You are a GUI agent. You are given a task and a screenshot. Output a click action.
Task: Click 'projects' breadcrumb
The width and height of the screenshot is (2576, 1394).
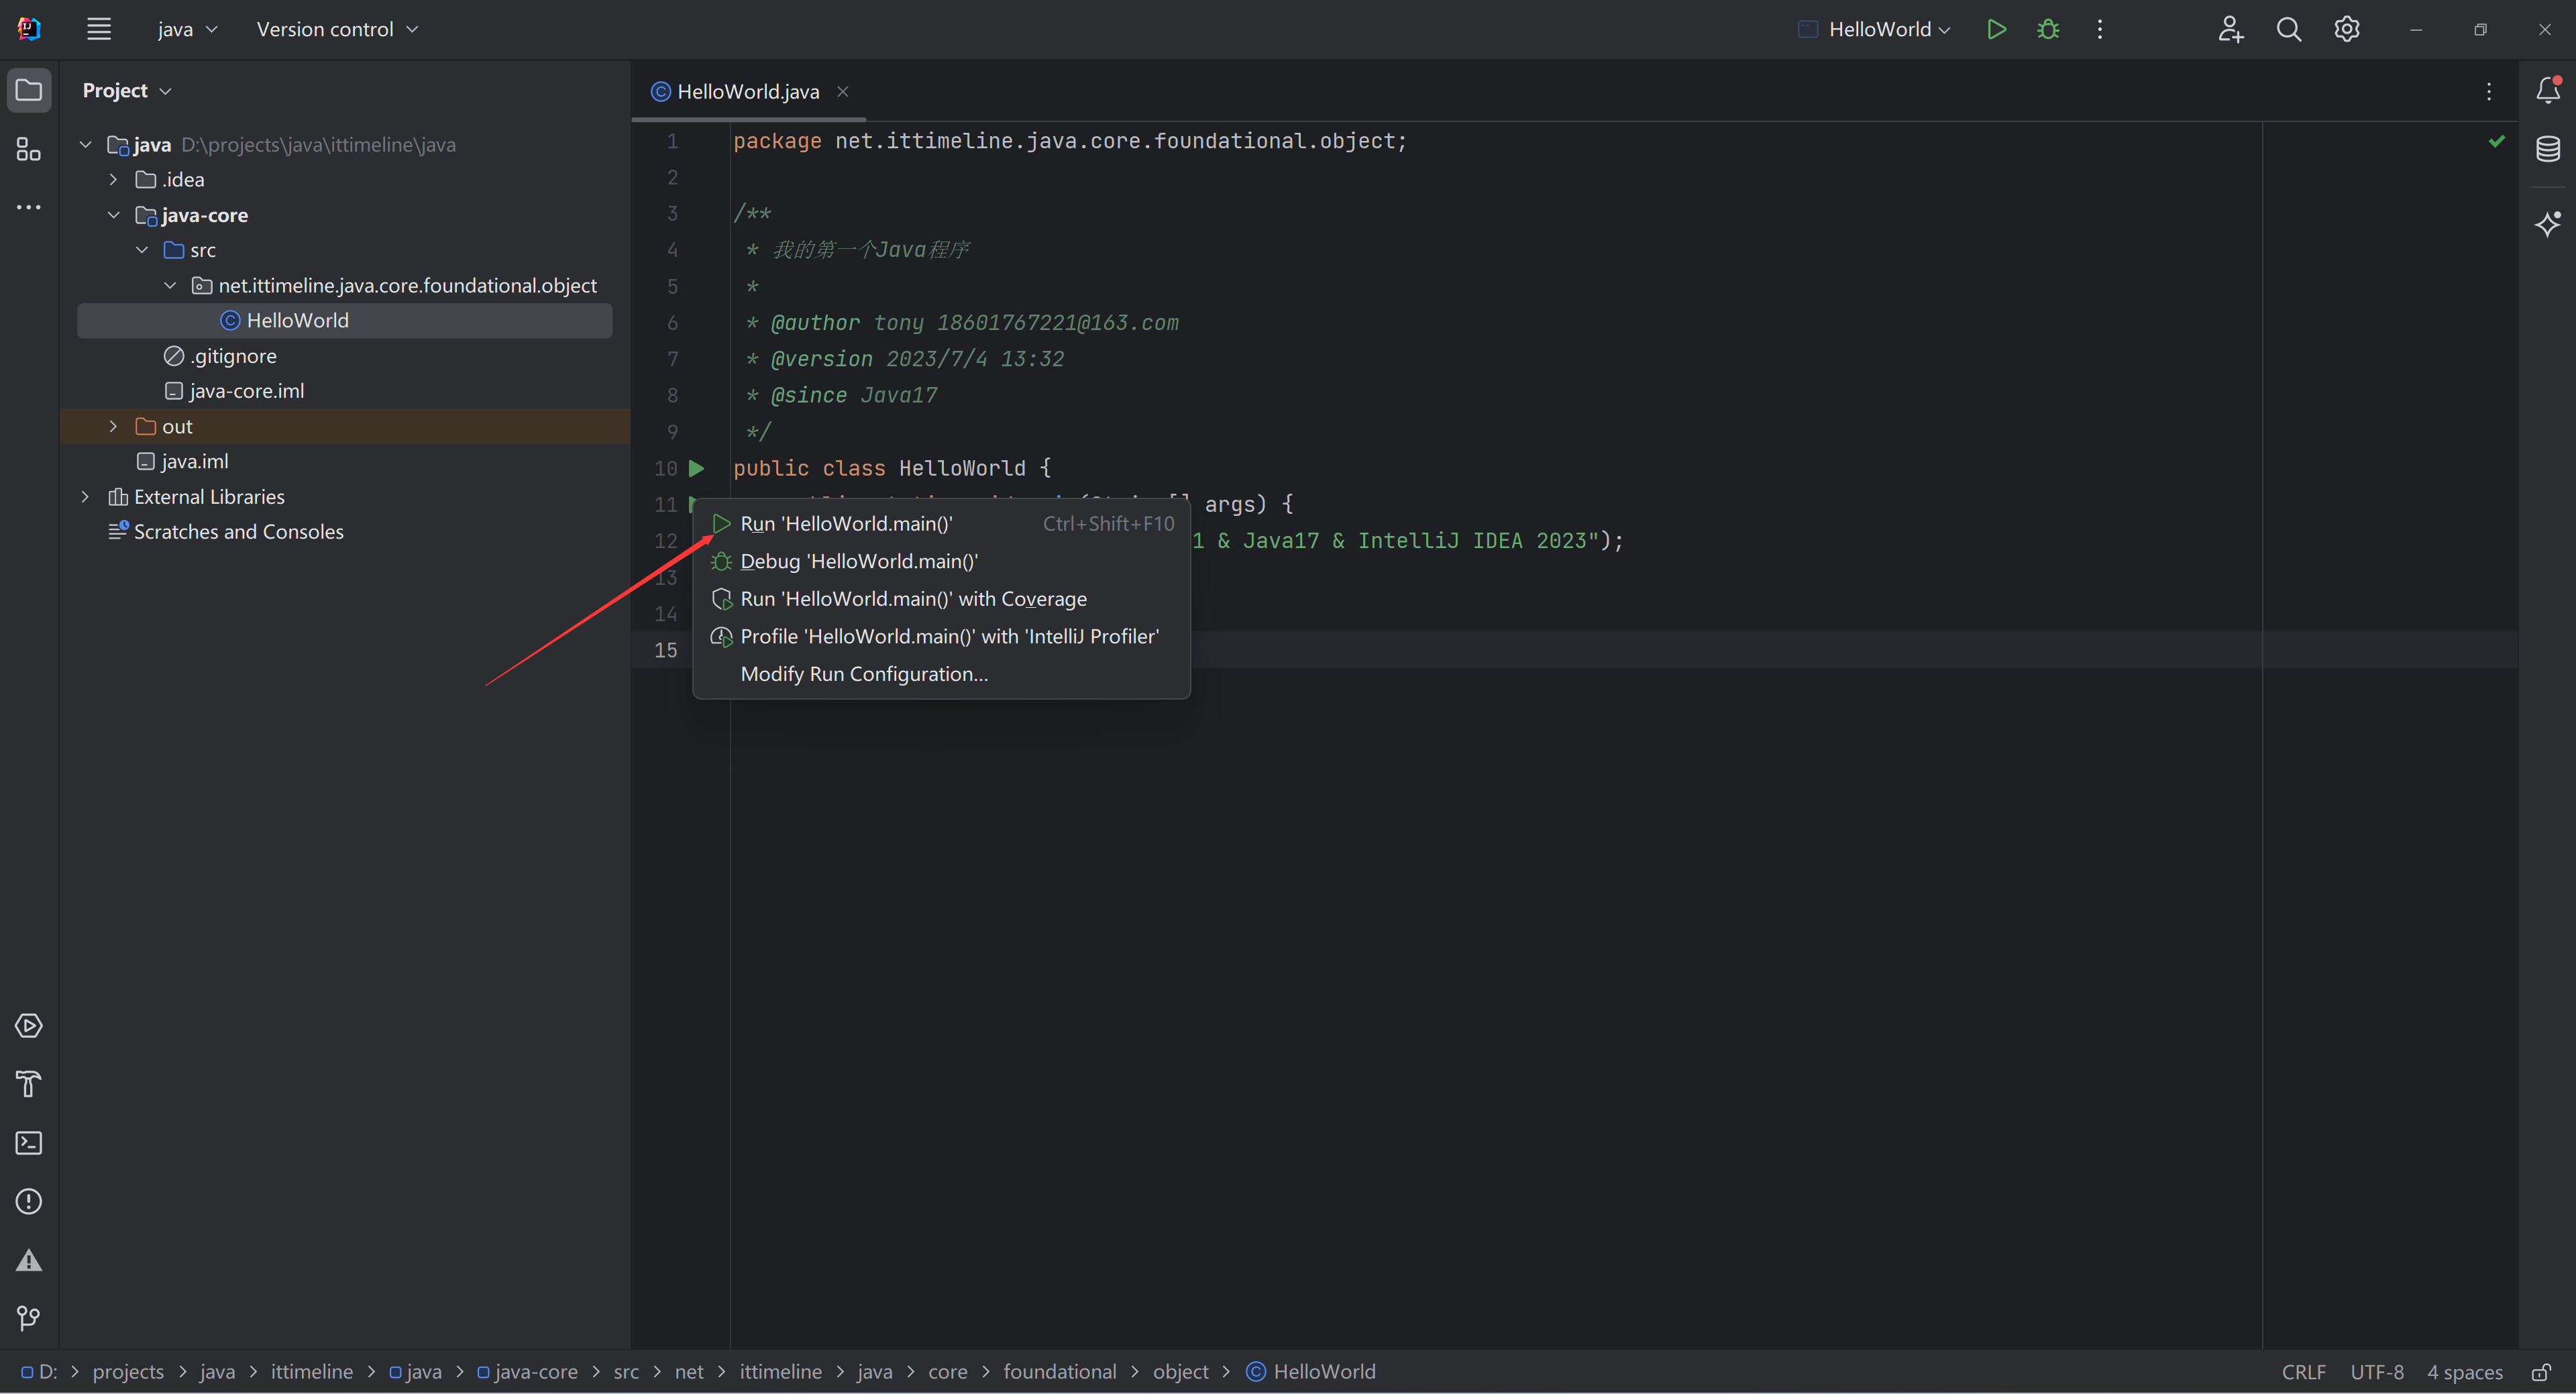tap(128, 1372)
